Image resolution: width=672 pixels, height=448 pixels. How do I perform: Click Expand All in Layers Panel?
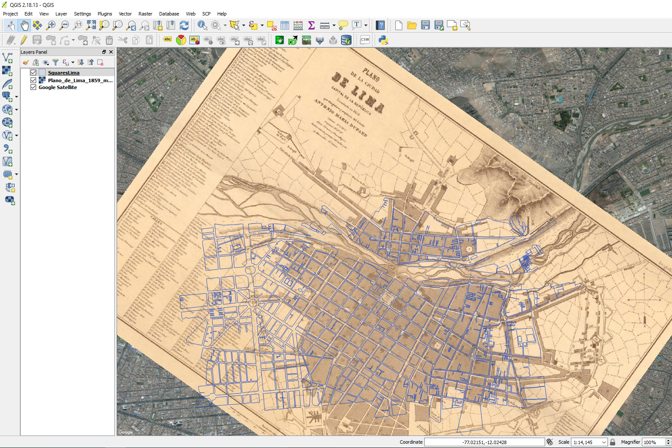[80, 63]
